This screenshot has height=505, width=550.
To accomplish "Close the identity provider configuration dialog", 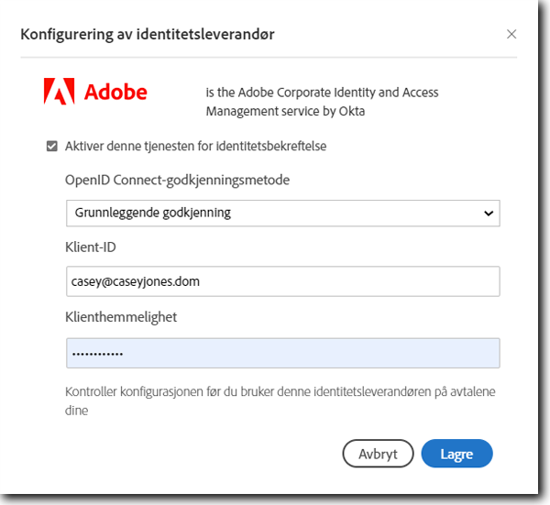I will (511, 35).
